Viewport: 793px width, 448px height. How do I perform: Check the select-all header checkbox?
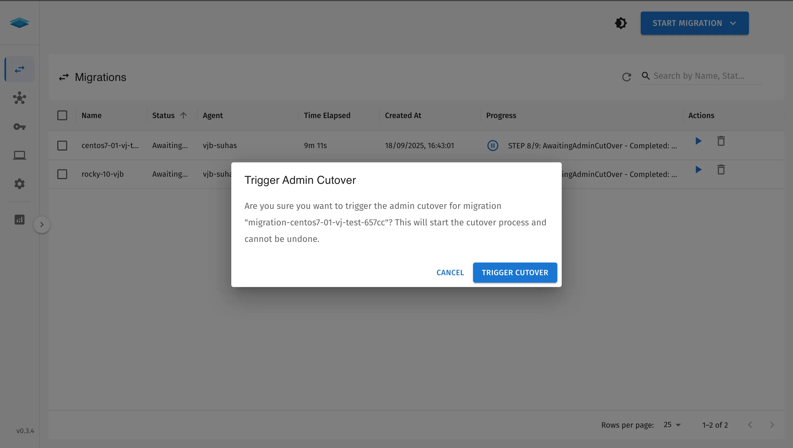tap(62, 115)
